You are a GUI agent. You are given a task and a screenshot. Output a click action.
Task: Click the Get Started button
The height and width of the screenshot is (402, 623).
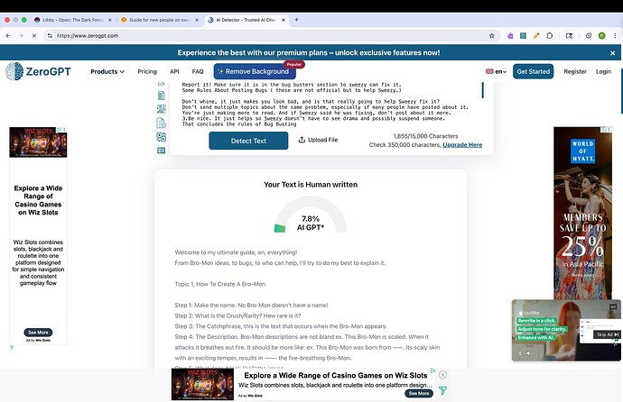tap(533, 71)
